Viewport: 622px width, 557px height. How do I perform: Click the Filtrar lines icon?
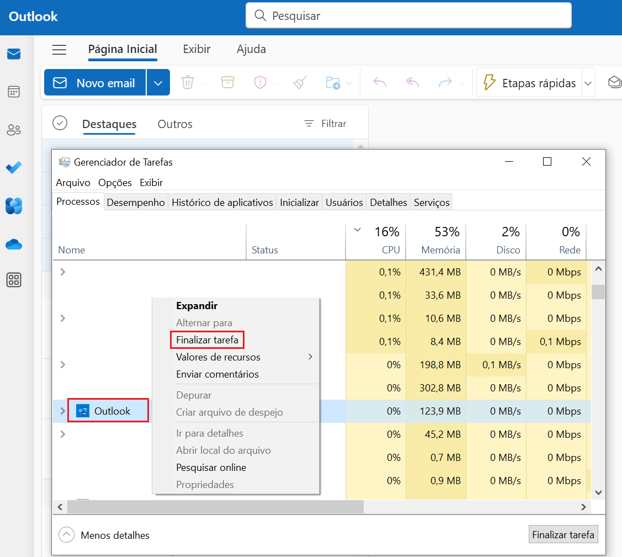pyautogui.click(x=309, y=124)
